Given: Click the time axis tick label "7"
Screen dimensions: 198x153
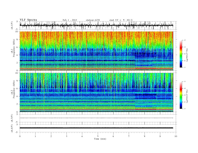Looking at the screenshot, I should 129,136.
